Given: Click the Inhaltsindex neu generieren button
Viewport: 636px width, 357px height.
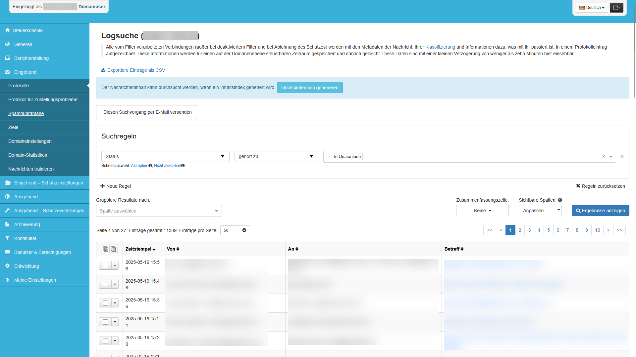Looking at the screenshot, I should tap(309, 87).
